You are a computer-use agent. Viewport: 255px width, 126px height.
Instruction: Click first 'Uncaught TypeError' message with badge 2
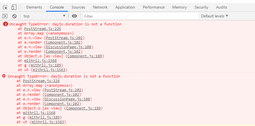click(x=65, y=24)
